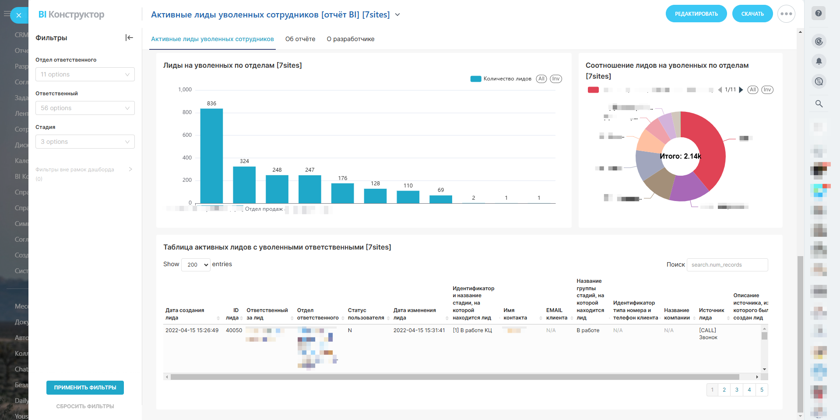Toggle Количество лидов legend color swatch

[475, 79]
